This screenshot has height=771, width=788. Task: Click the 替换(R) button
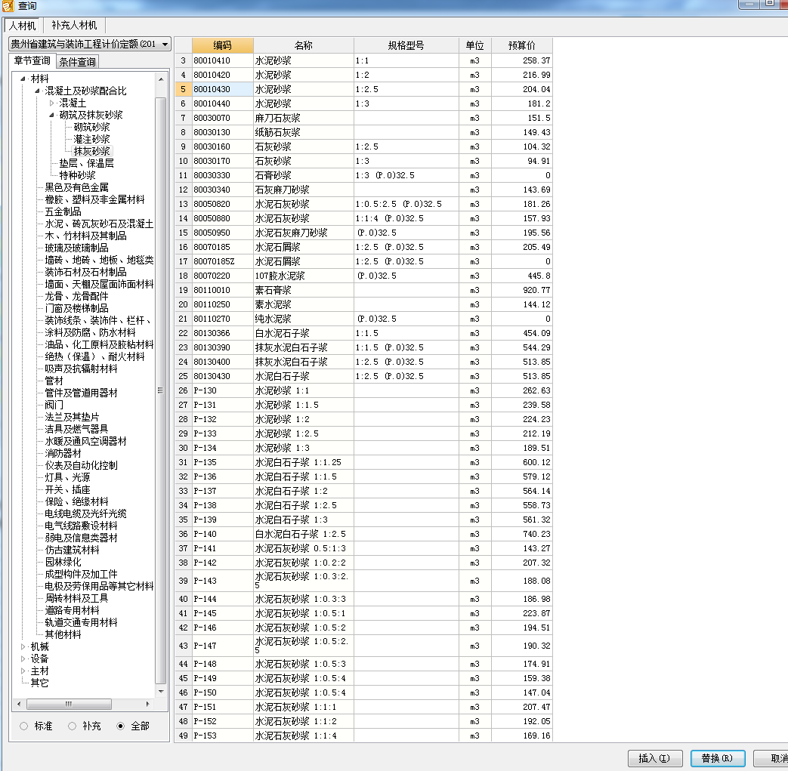(x=717, y=758)
